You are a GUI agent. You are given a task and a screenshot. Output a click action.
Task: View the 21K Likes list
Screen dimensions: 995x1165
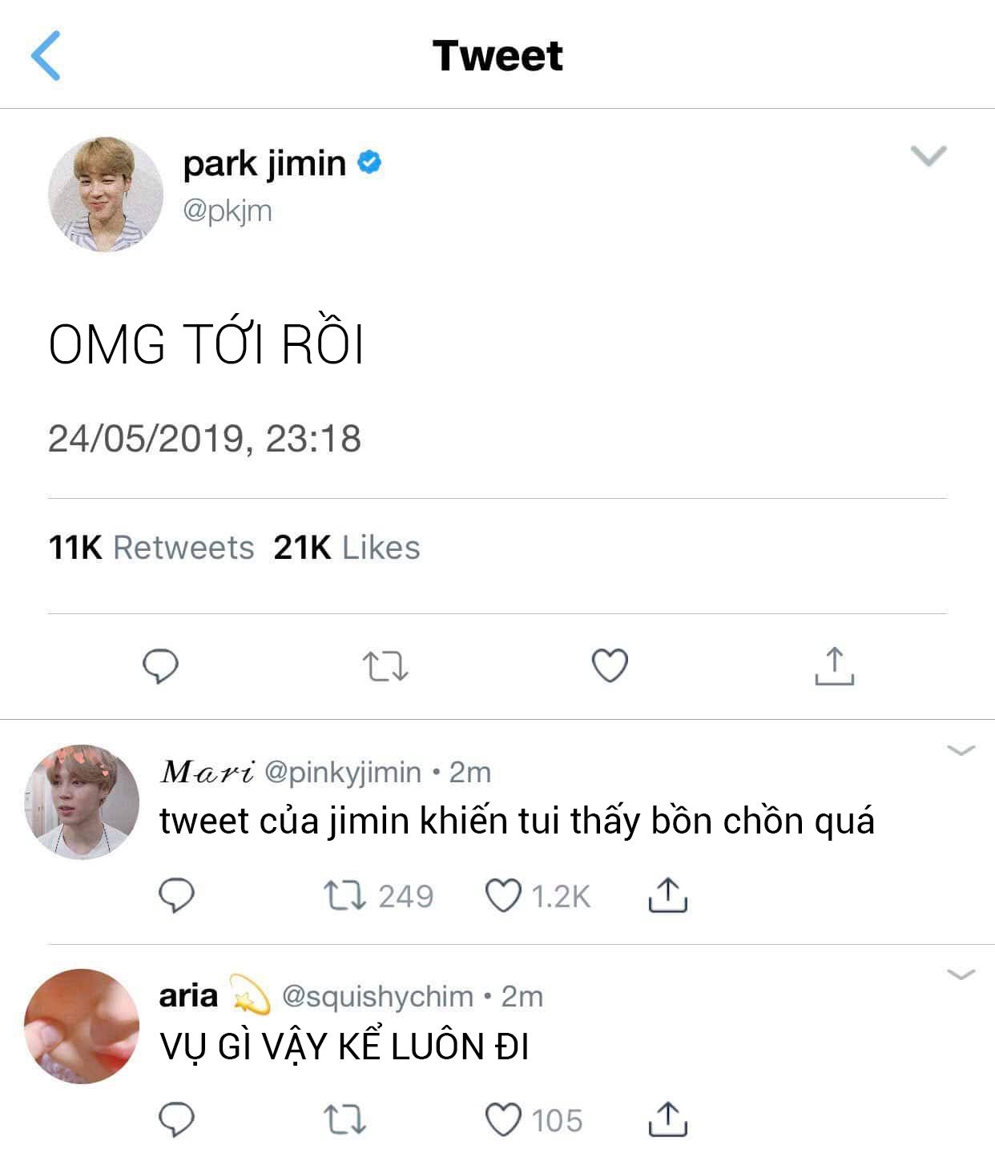(x=347, y=548)
